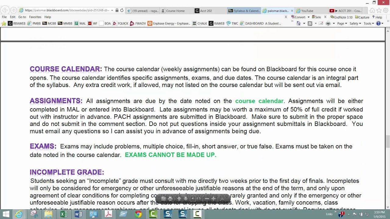Expand the Tools dropdown menu
This screenshot has height=219, width=390.
point(368,23)
